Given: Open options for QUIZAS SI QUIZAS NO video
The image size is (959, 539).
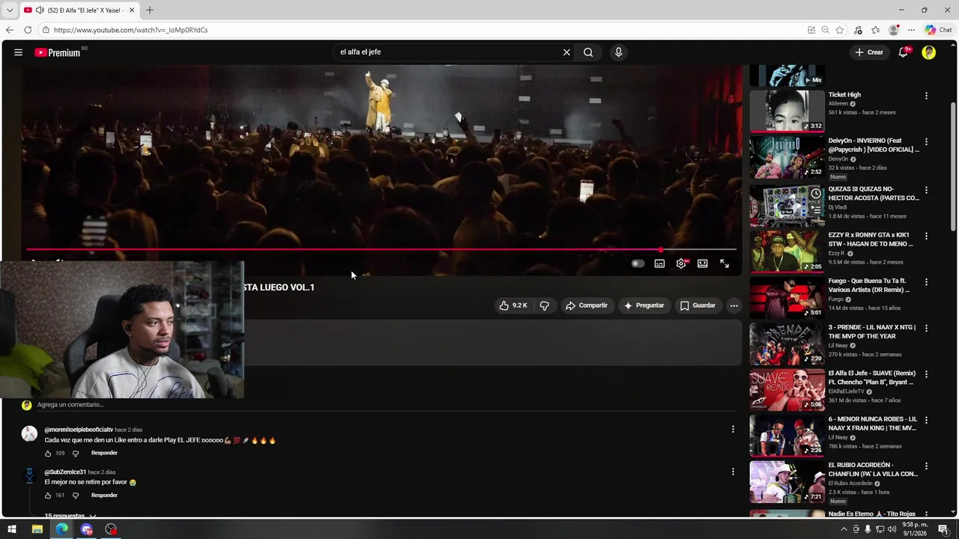Looking at the screenshot, I should (926, 190).
